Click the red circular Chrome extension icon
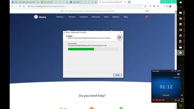 tap(150, 6)
